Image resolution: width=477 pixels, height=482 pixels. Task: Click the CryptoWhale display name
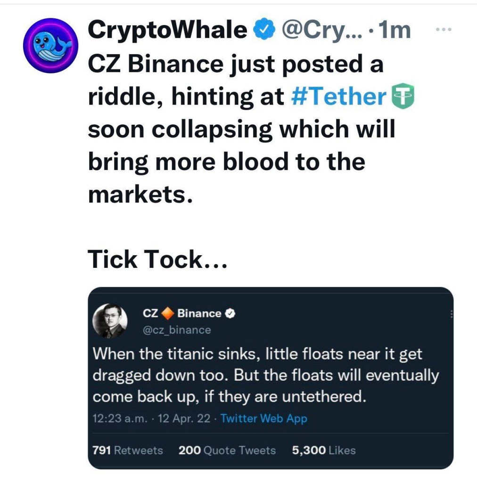(167, 30)
